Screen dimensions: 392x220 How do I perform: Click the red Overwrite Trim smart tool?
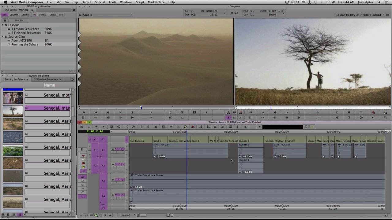pos(83,163)
